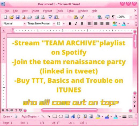Insert hyperlink with globe icon

pyautogui.click(x=100, y=17)
